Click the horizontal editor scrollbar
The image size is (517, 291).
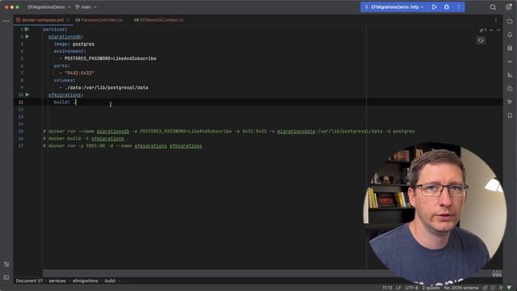click(211, 273)
